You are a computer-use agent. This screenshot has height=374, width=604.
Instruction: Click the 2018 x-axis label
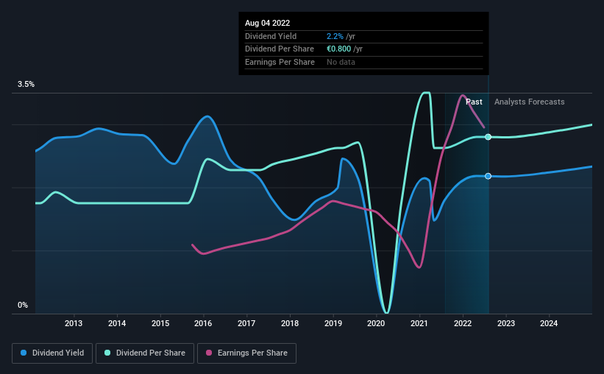(290, 323)
